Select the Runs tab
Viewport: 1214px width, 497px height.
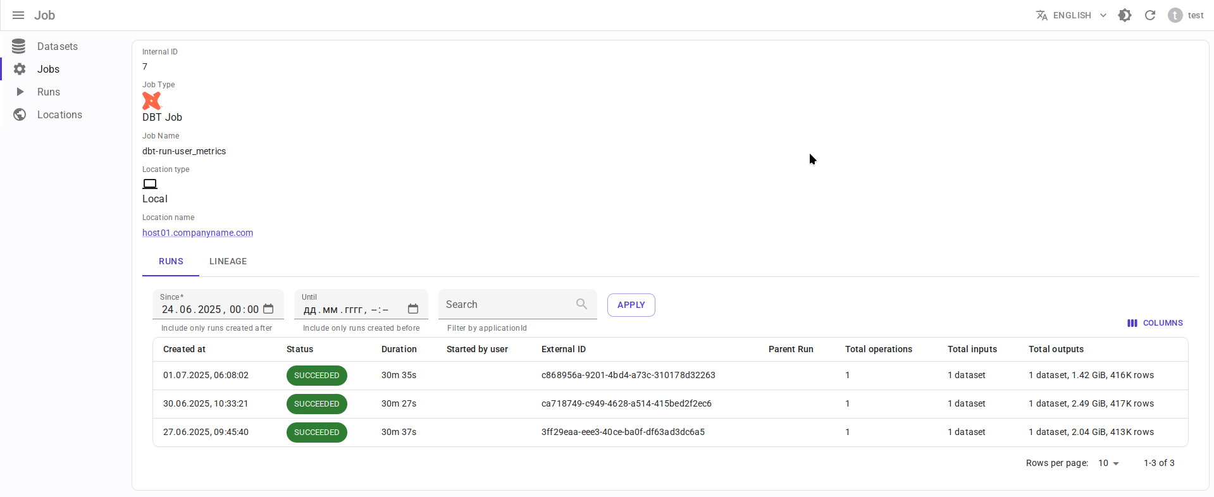[171, 261]
